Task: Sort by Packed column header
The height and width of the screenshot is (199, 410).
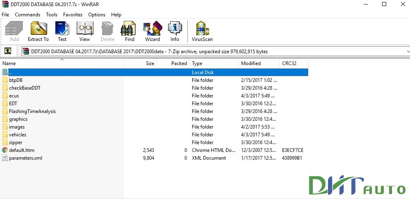Action: point(173,63)
